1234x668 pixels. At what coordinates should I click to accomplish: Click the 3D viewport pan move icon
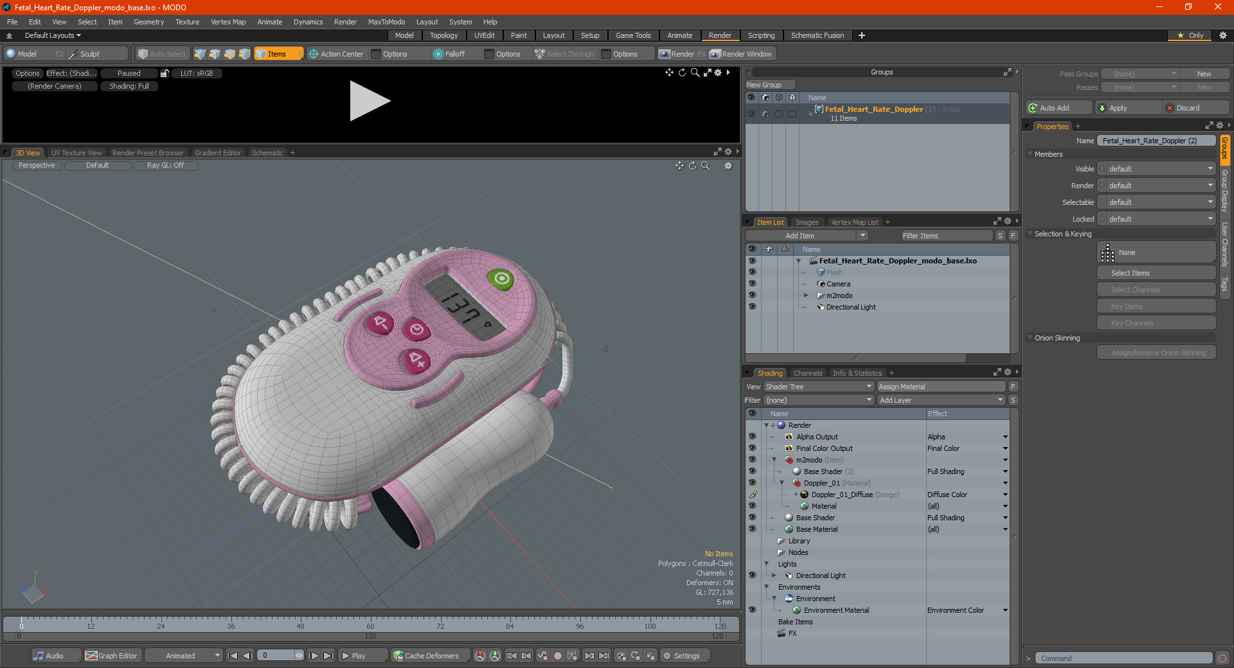tap(679, 166)
